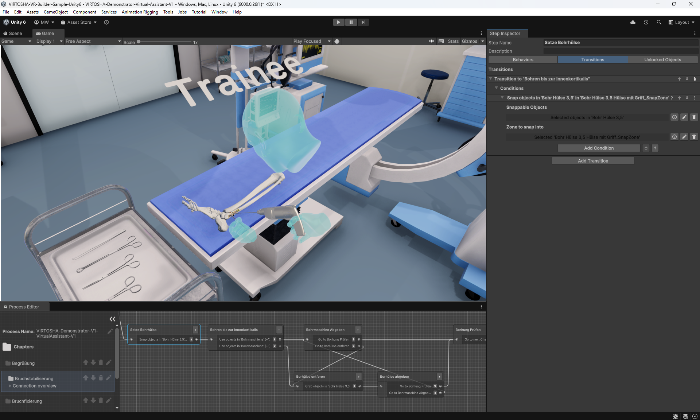This screenshot has height=420, width=700.
Task: Open the Play Focused dropdown
Action: click(x=312, y=41)
